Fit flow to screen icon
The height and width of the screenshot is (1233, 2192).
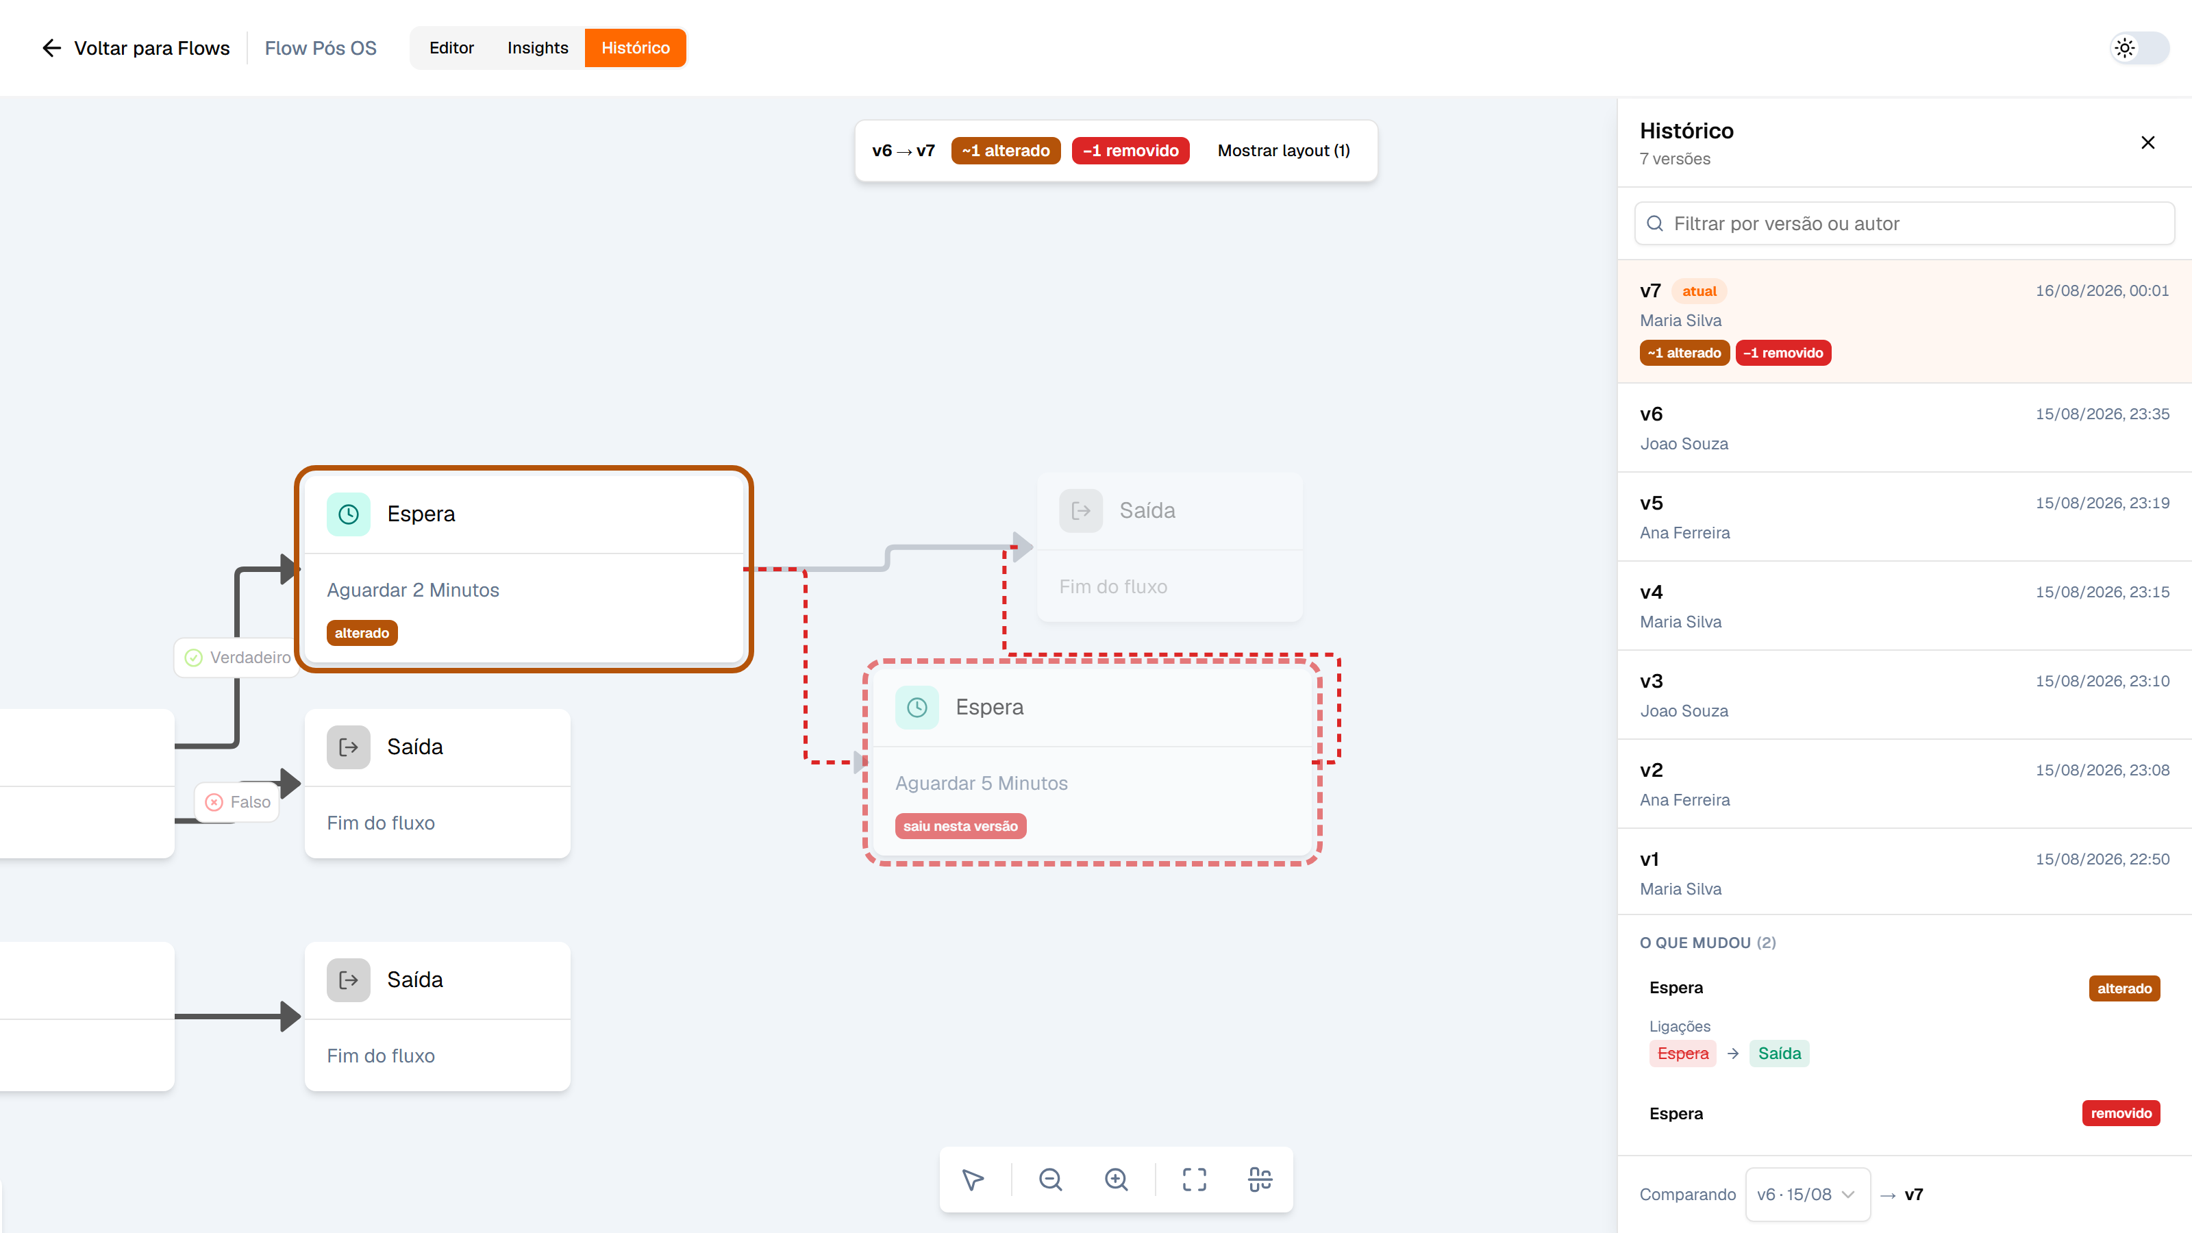coord(1195,1180)
